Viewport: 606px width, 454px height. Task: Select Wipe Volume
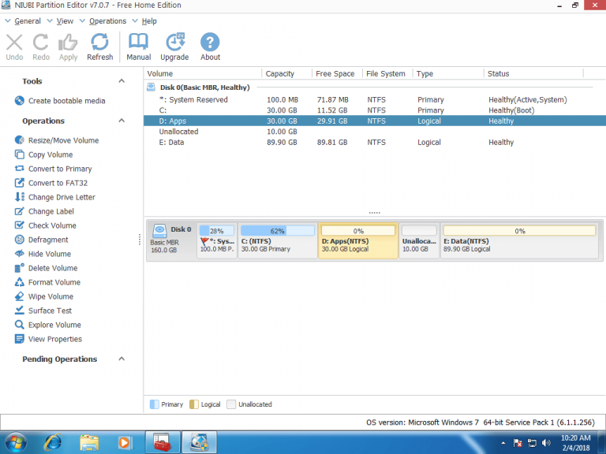[44, 296]
